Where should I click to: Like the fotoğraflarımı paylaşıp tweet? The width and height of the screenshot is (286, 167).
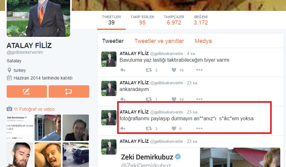pos(174,129)
